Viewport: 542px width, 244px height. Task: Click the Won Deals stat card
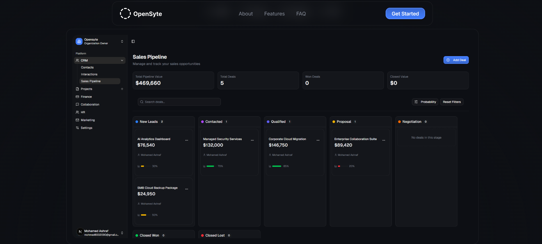tap(343, 80)
